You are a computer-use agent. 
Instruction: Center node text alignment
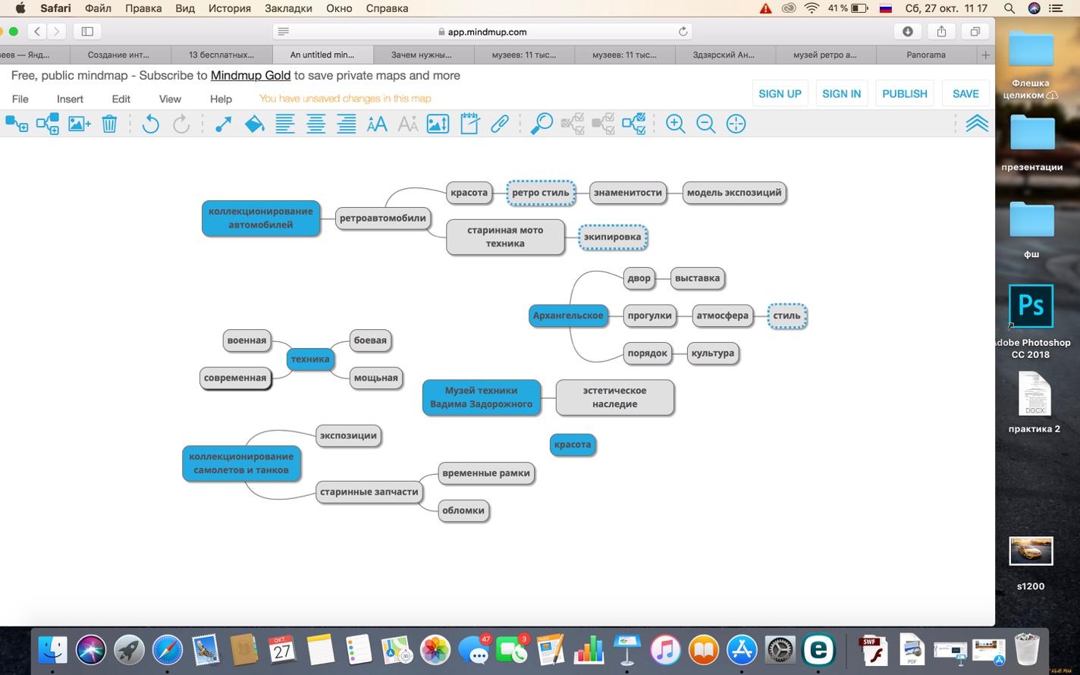click(x=316, y=124)
